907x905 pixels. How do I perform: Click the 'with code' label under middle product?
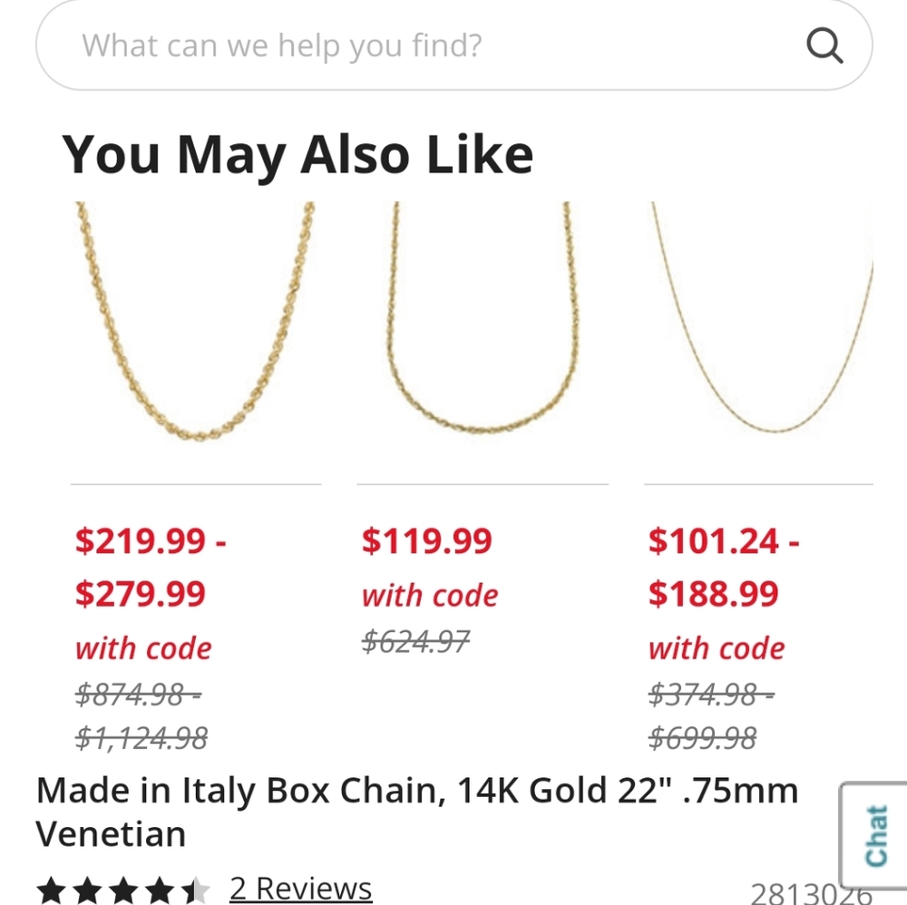point(428,594)
